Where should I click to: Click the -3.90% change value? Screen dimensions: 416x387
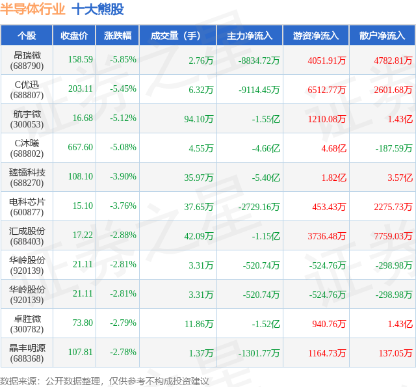[123, 176]
